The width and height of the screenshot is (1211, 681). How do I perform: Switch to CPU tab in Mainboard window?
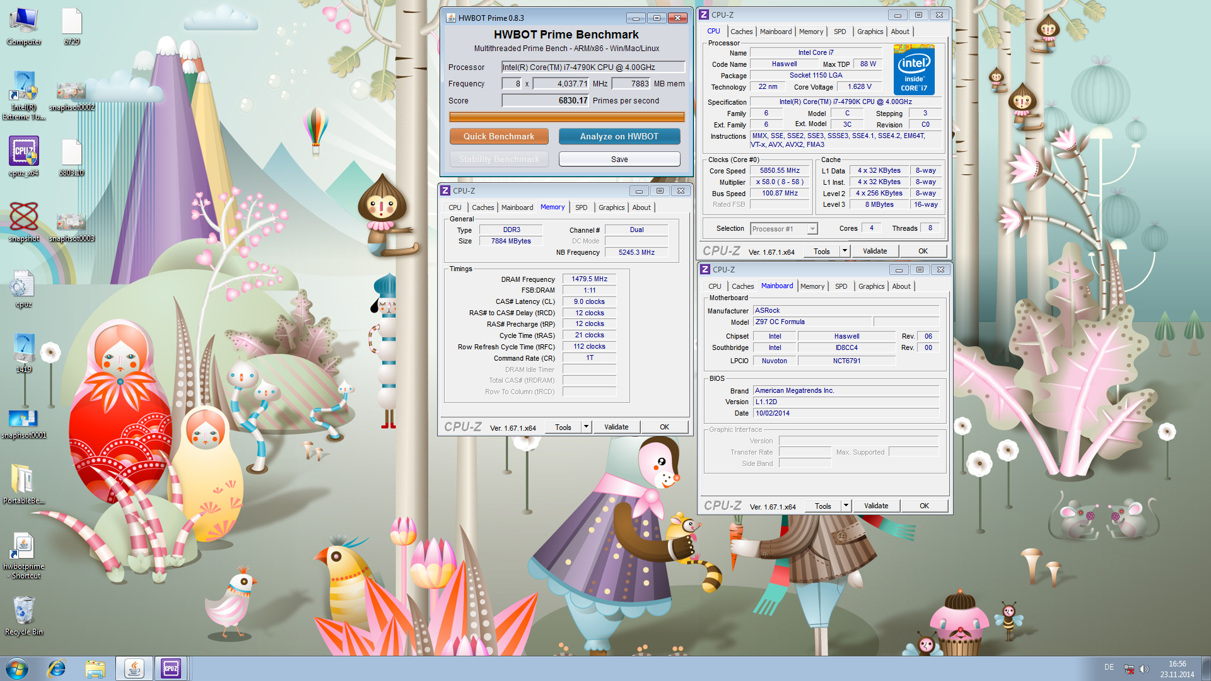click(715, 286)
